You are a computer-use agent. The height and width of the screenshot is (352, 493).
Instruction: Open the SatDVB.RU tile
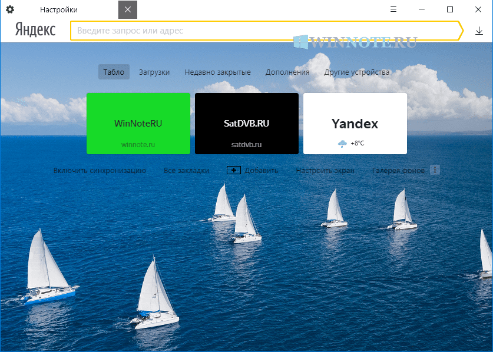pos(246,123)
